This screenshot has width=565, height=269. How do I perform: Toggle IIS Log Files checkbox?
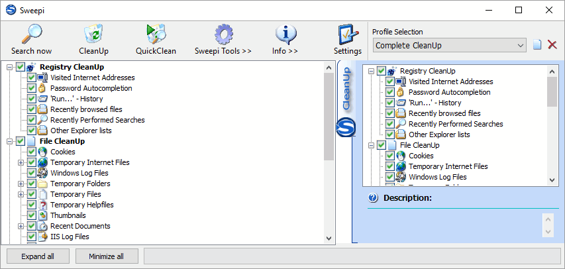[32, 237]
